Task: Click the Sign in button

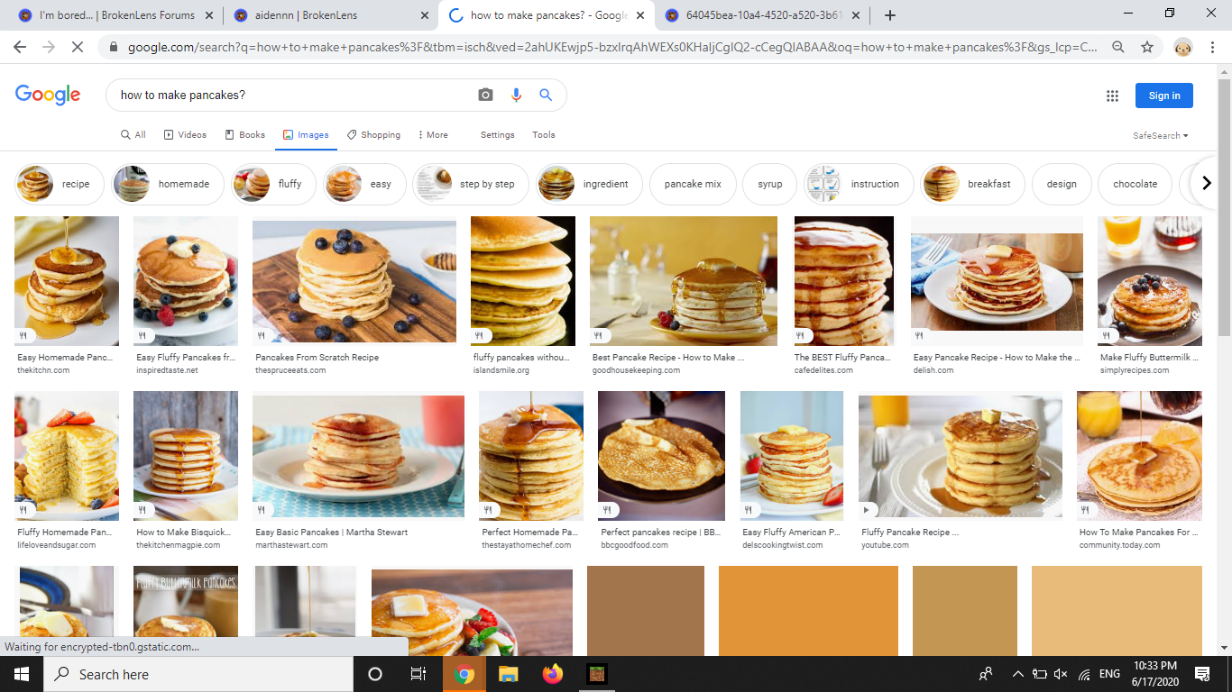Action: click(1163, 96)
